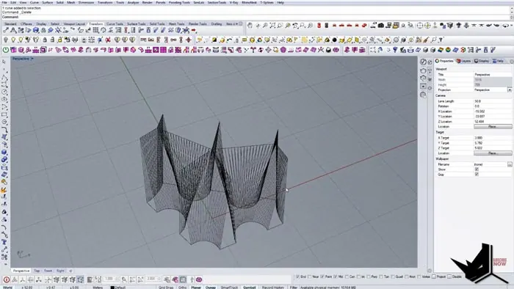Open the Curve menu
514x289 pixels.
34,2
